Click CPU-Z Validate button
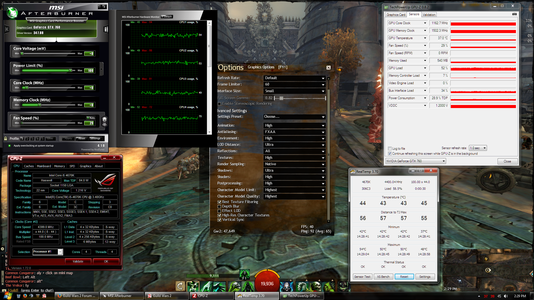The height and width of the screenshot is (300, 534). (x=78, y=261)
